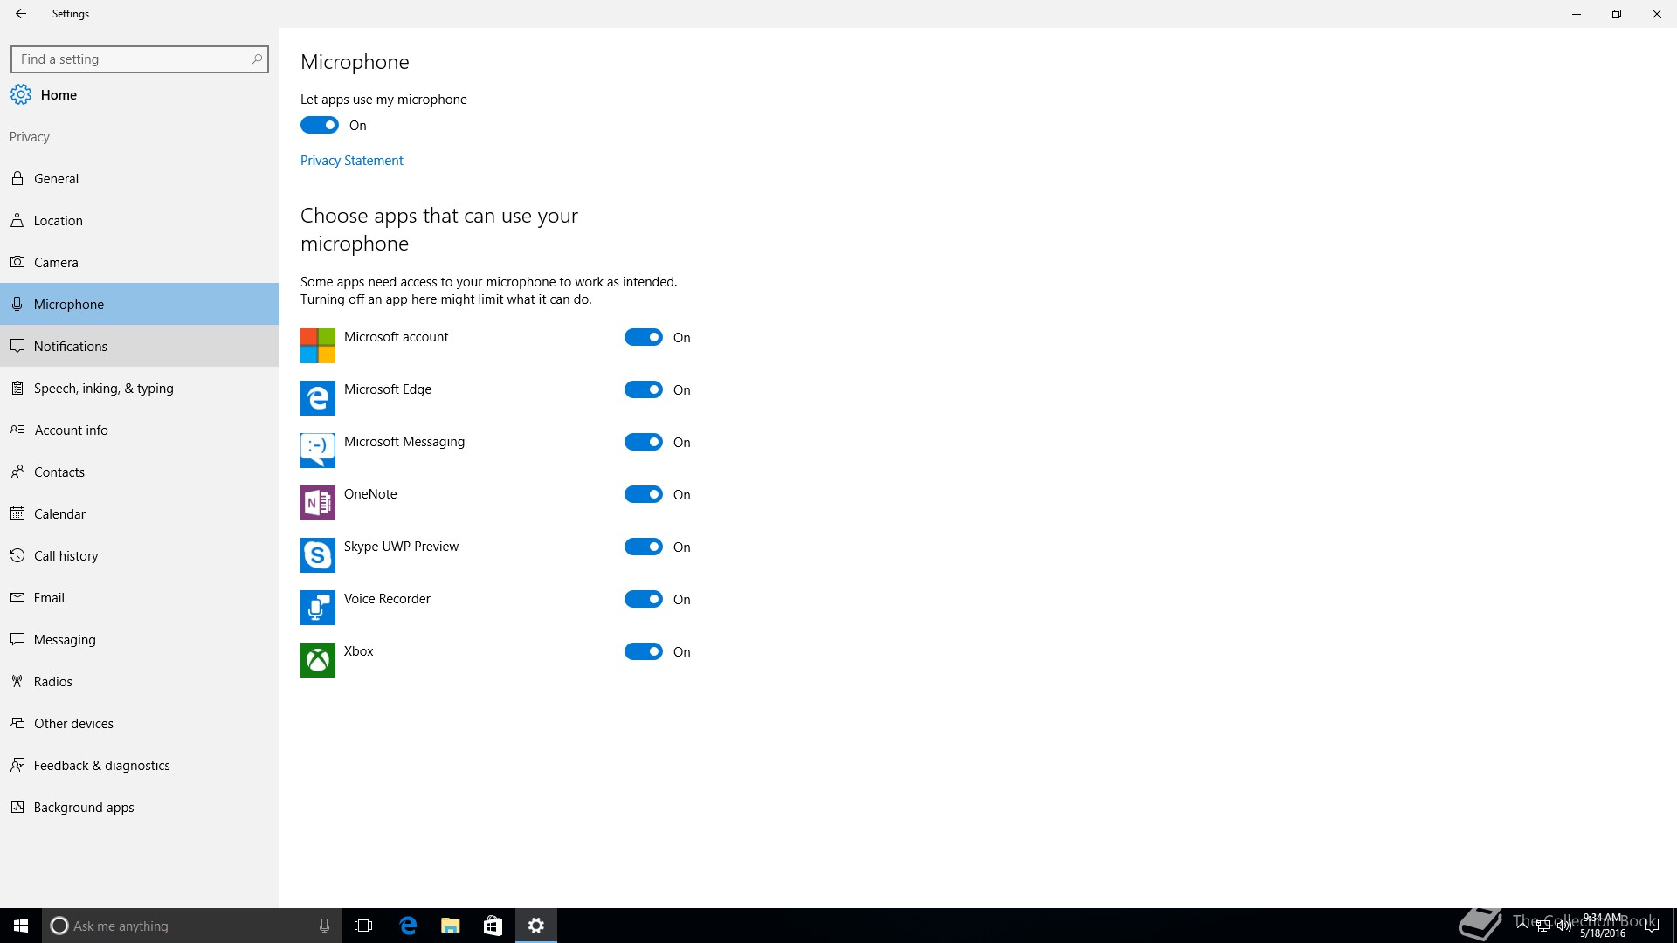The height and width of the screenshot is (943, 1677).
Task: Select Account info in the sidebar
Action: pyautogui.click(x=140, y=430)
